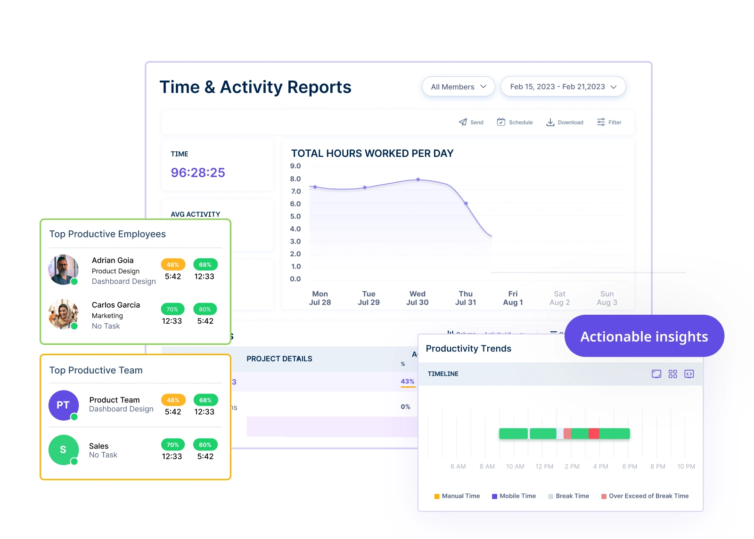Toggle Over Exceed of Break Time legend
Viewport: 754px width, 539px height.
tap(645, 496)
